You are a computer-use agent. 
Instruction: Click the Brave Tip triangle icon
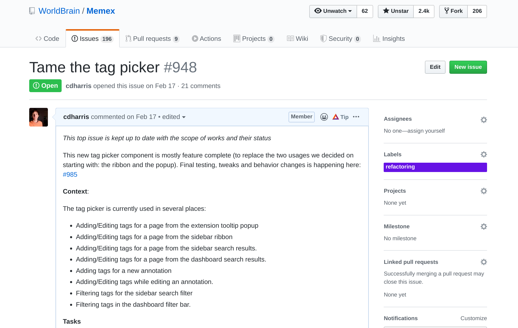point(336,117)
